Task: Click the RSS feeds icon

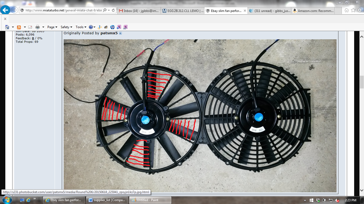Action: click(19, 27)
